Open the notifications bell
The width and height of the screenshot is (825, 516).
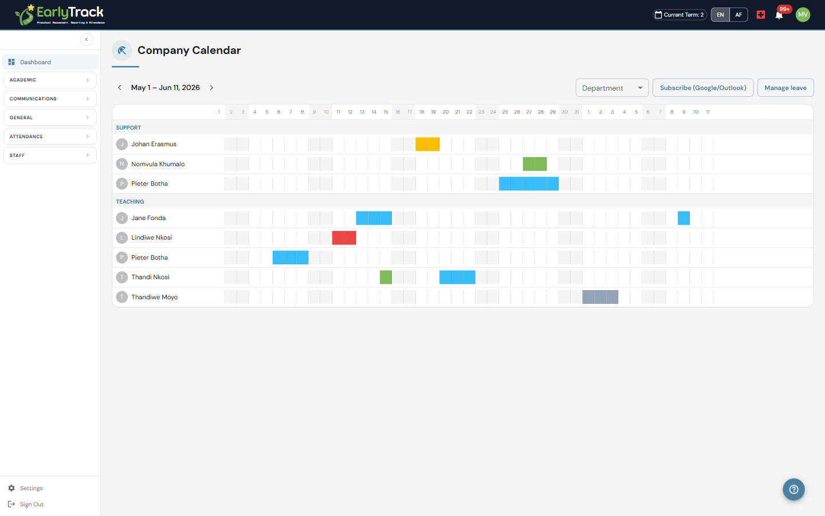tap(779, 15)
